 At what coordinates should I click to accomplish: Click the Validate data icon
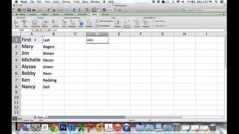click(x=117, y=22)
